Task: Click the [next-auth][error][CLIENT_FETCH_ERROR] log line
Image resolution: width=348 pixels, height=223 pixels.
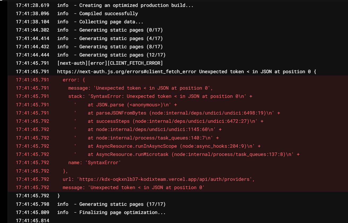Action: (x=110, y=63)
